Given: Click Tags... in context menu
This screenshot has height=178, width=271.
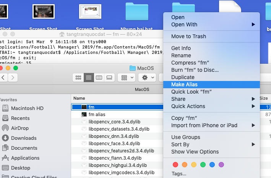Looking at the screenshot, I should [179, 173].
